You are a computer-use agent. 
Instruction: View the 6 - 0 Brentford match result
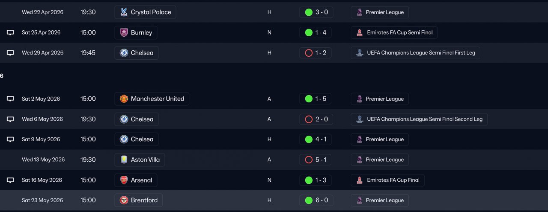click(316, 200)
